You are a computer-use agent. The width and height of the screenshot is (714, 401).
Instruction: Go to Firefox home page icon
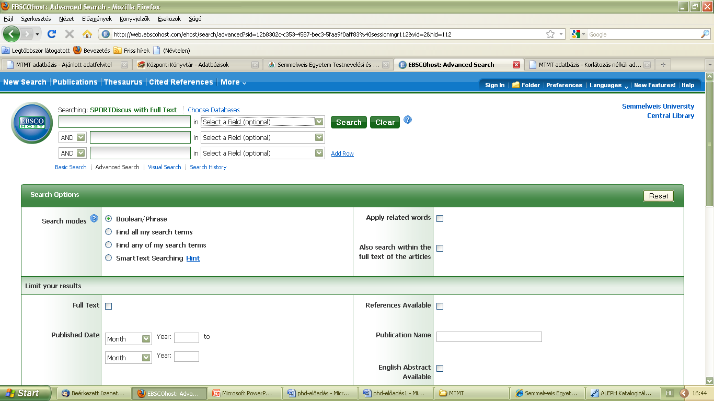click(x=87, y=34)
